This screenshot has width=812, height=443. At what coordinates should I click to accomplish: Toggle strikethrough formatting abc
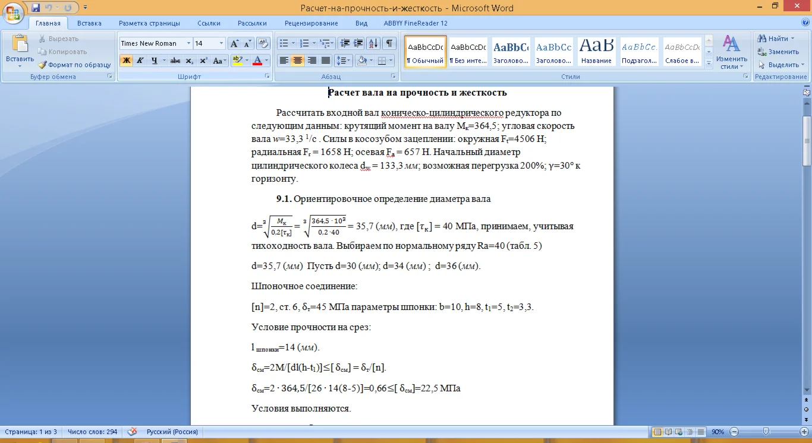(175, 61)
